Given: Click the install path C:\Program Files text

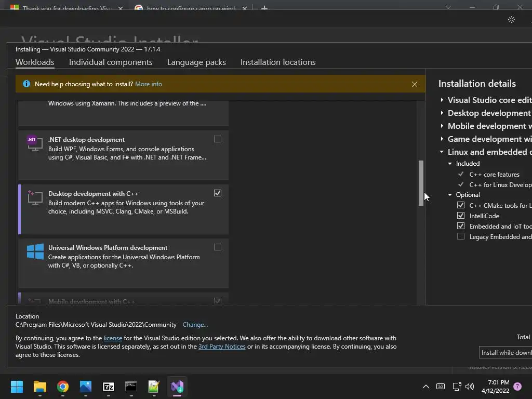Looking at the screenshot, I should coord(96,325).
